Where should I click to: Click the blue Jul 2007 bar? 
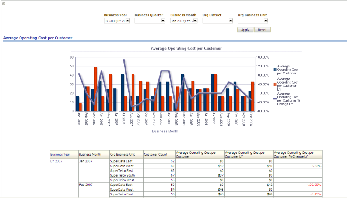[122, 93]
